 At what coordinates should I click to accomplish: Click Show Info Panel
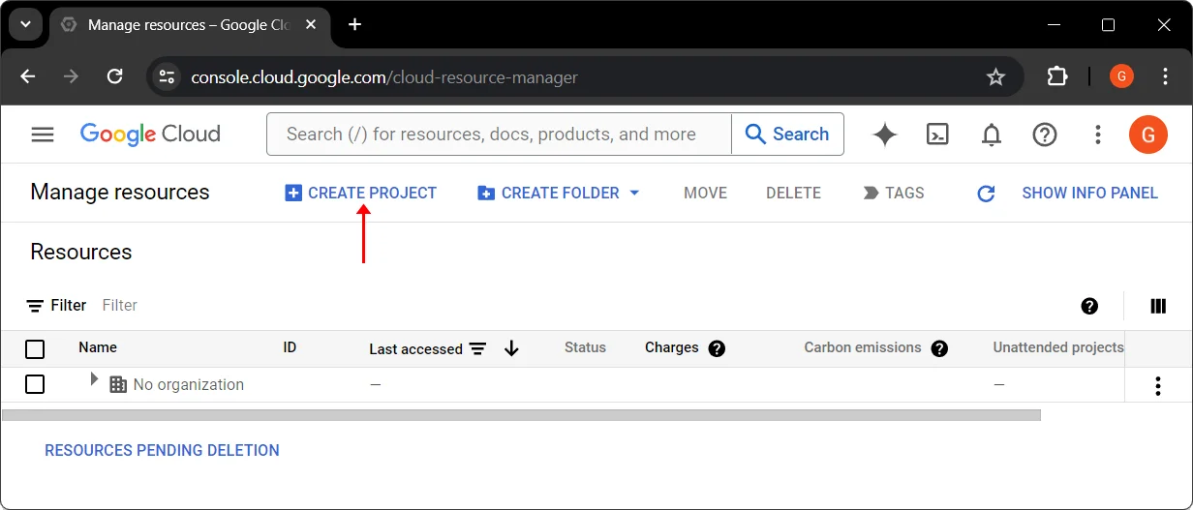pos(1089,194)
